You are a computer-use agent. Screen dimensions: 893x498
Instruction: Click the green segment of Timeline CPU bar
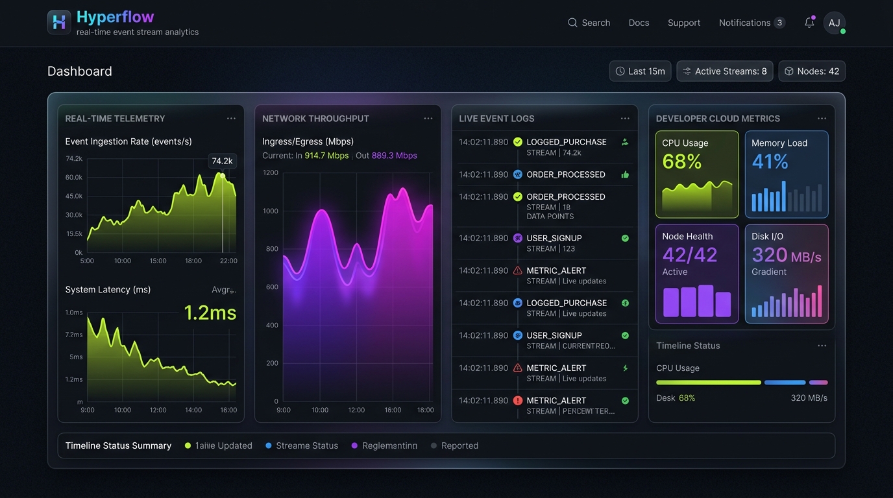point(708,383)
